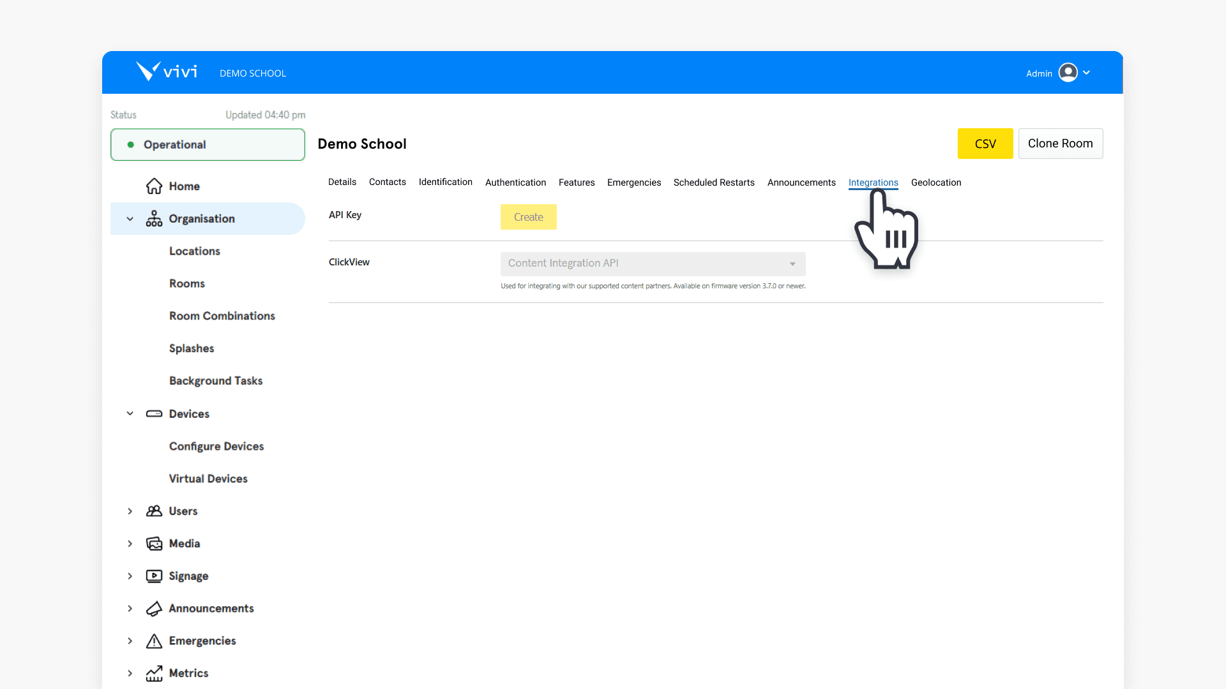1226x689 pixels.
Task: Click the Signage icon
Action: point(154,575)
